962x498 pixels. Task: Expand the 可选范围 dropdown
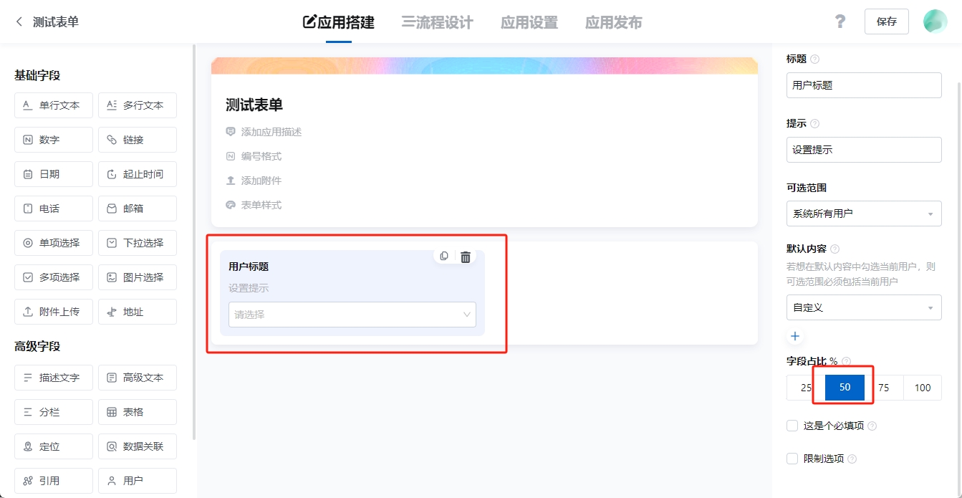click(863, 214)
